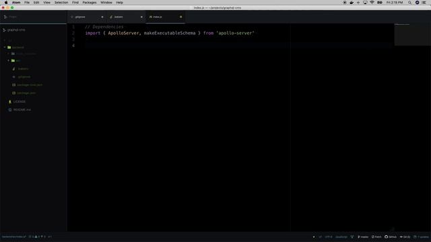The image size is (431, 242).
Task: Click the 1 update notification
Action: click(421, 237)
